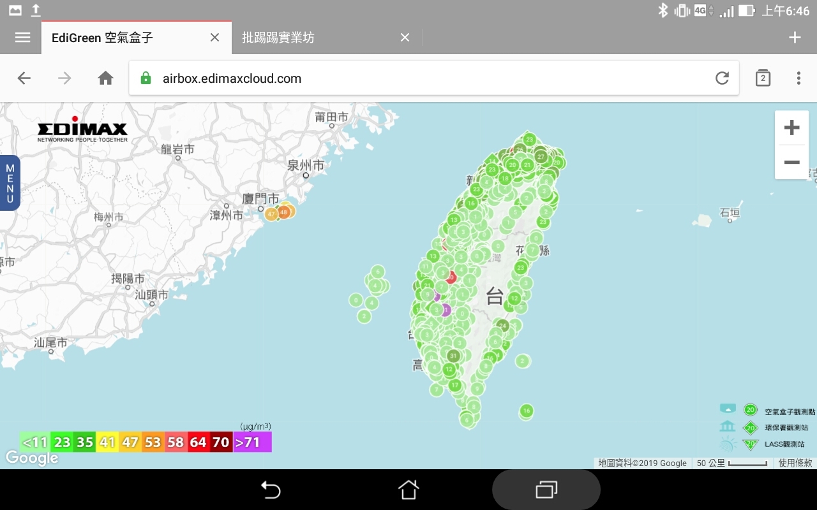This screenshot has height=510, width=817.
Task: Tap the 汕尾市 city label
Action: [50, 342]
